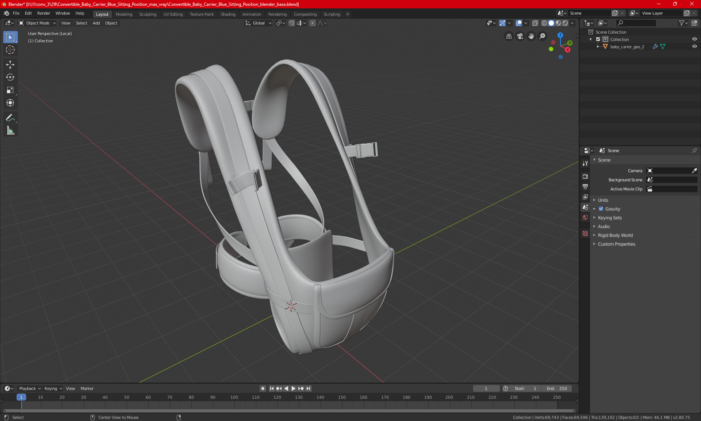Screen dimensions: 701x421
Task: Switch to rendered shading mode
Action: [x=565, y=23]
